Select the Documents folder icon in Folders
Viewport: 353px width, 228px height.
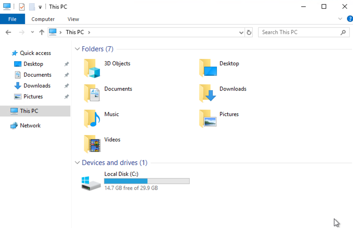92,93
